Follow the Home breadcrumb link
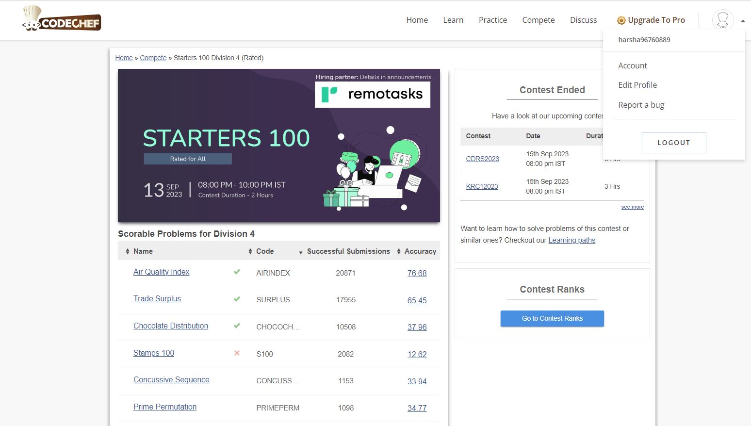The height and width of the screenshot is (426, 751). [x=124, y=58]
